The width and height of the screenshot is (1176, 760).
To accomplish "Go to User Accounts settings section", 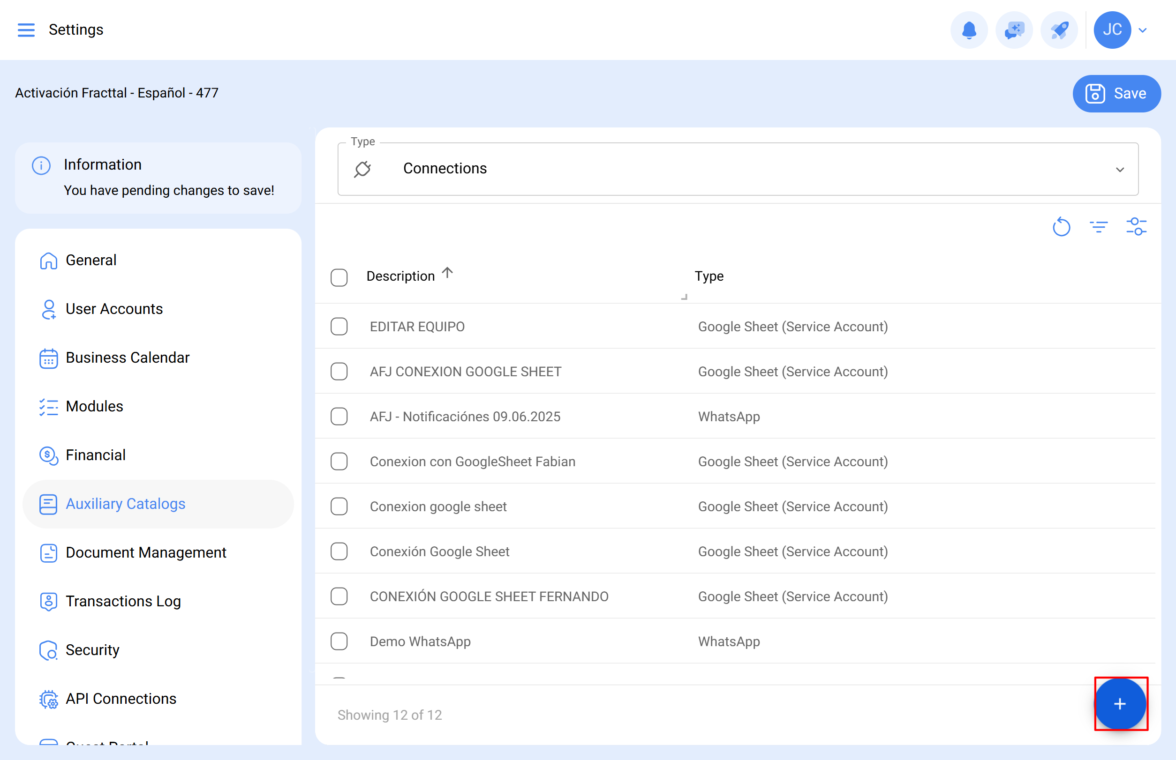I will click(x=114, y=309).
